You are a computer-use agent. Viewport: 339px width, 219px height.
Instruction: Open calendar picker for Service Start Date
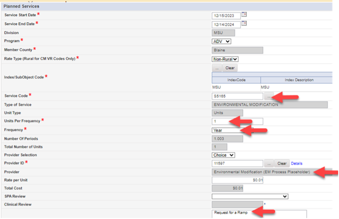[244, 14]
